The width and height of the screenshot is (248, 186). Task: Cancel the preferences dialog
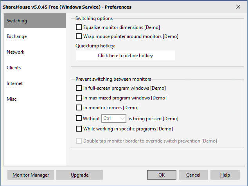tap(193, 175)
